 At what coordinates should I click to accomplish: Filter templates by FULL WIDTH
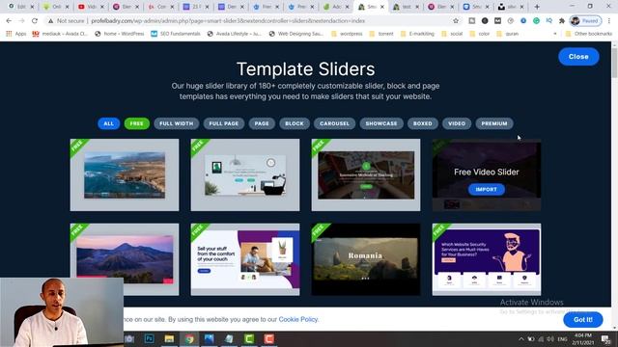pos(176,123)
